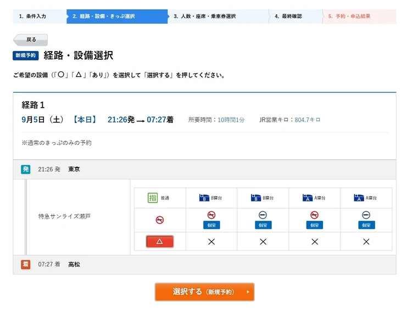Click the teal 発 departure icon
Viewport: 412px width, 313px height.
point(26,169)
